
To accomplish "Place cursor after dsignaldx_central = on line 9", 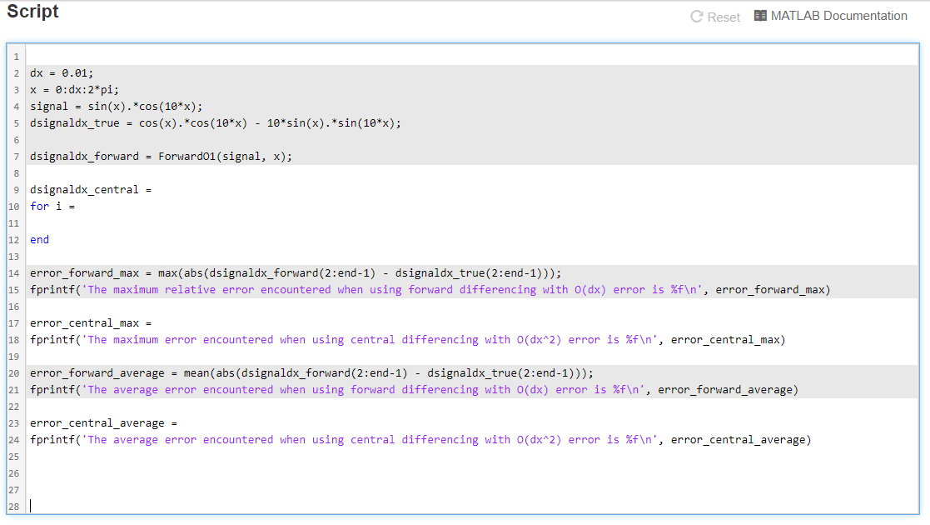I will click(152, 189).
